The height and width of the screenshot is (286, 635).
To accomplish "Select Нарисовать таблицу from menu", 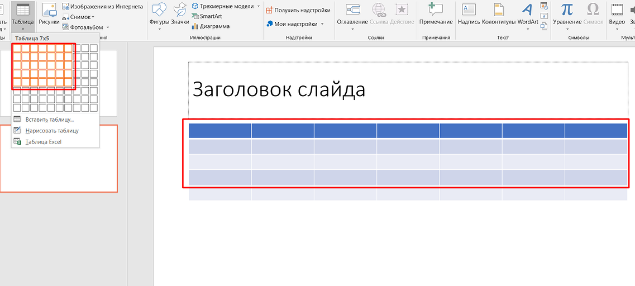I will click(x=51, y=131).
